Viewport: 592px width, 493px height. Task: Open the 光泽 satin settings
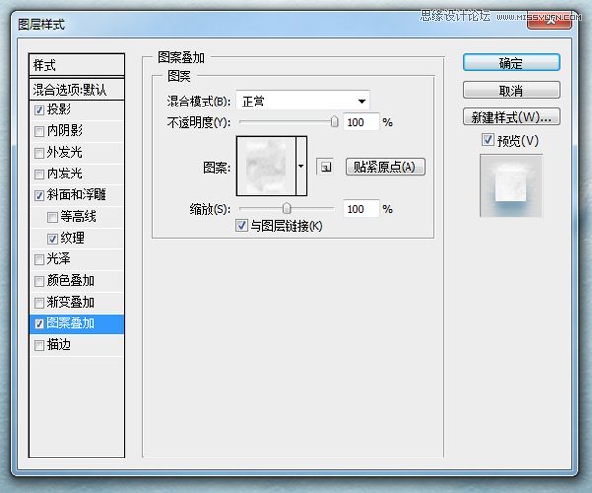tap(59, 259)
